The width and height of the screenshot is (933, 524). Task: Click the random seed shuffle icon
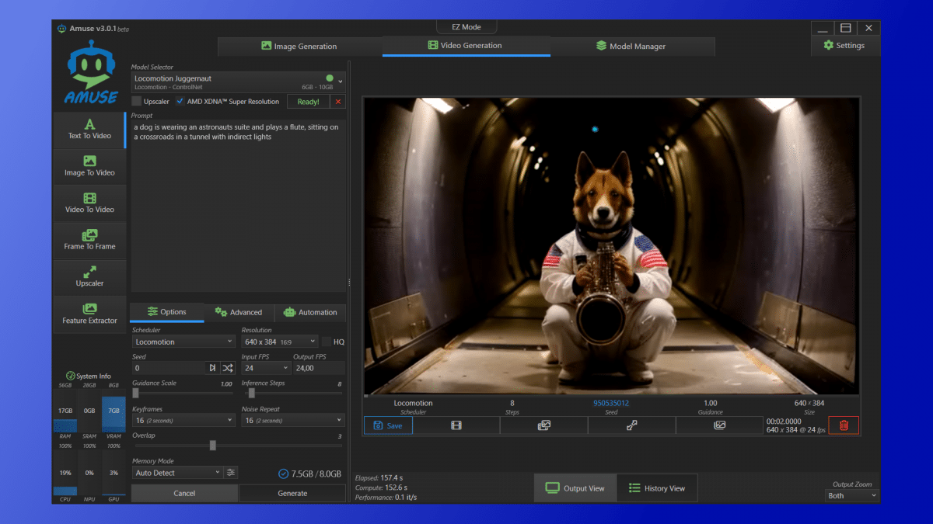228,368
